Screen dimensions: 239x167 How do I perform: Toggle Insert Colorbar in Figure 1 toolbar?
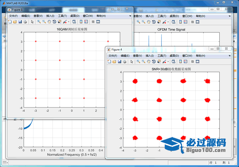point(81,22)
